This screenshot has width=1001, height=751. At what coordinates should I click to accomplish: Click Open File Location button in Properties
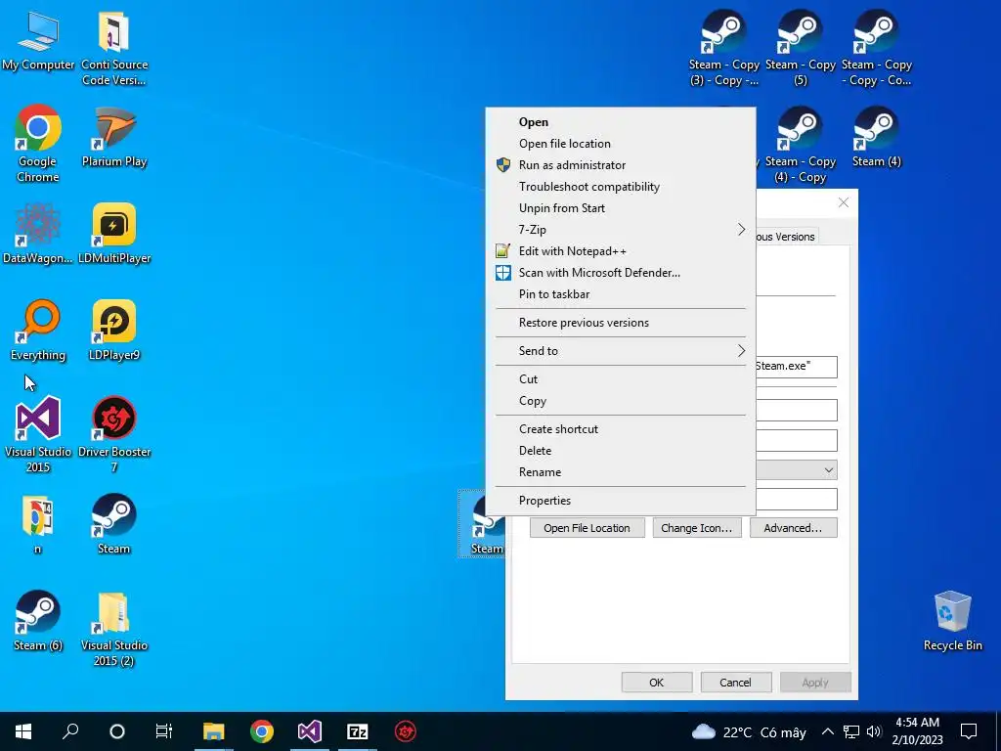point(587,528)
